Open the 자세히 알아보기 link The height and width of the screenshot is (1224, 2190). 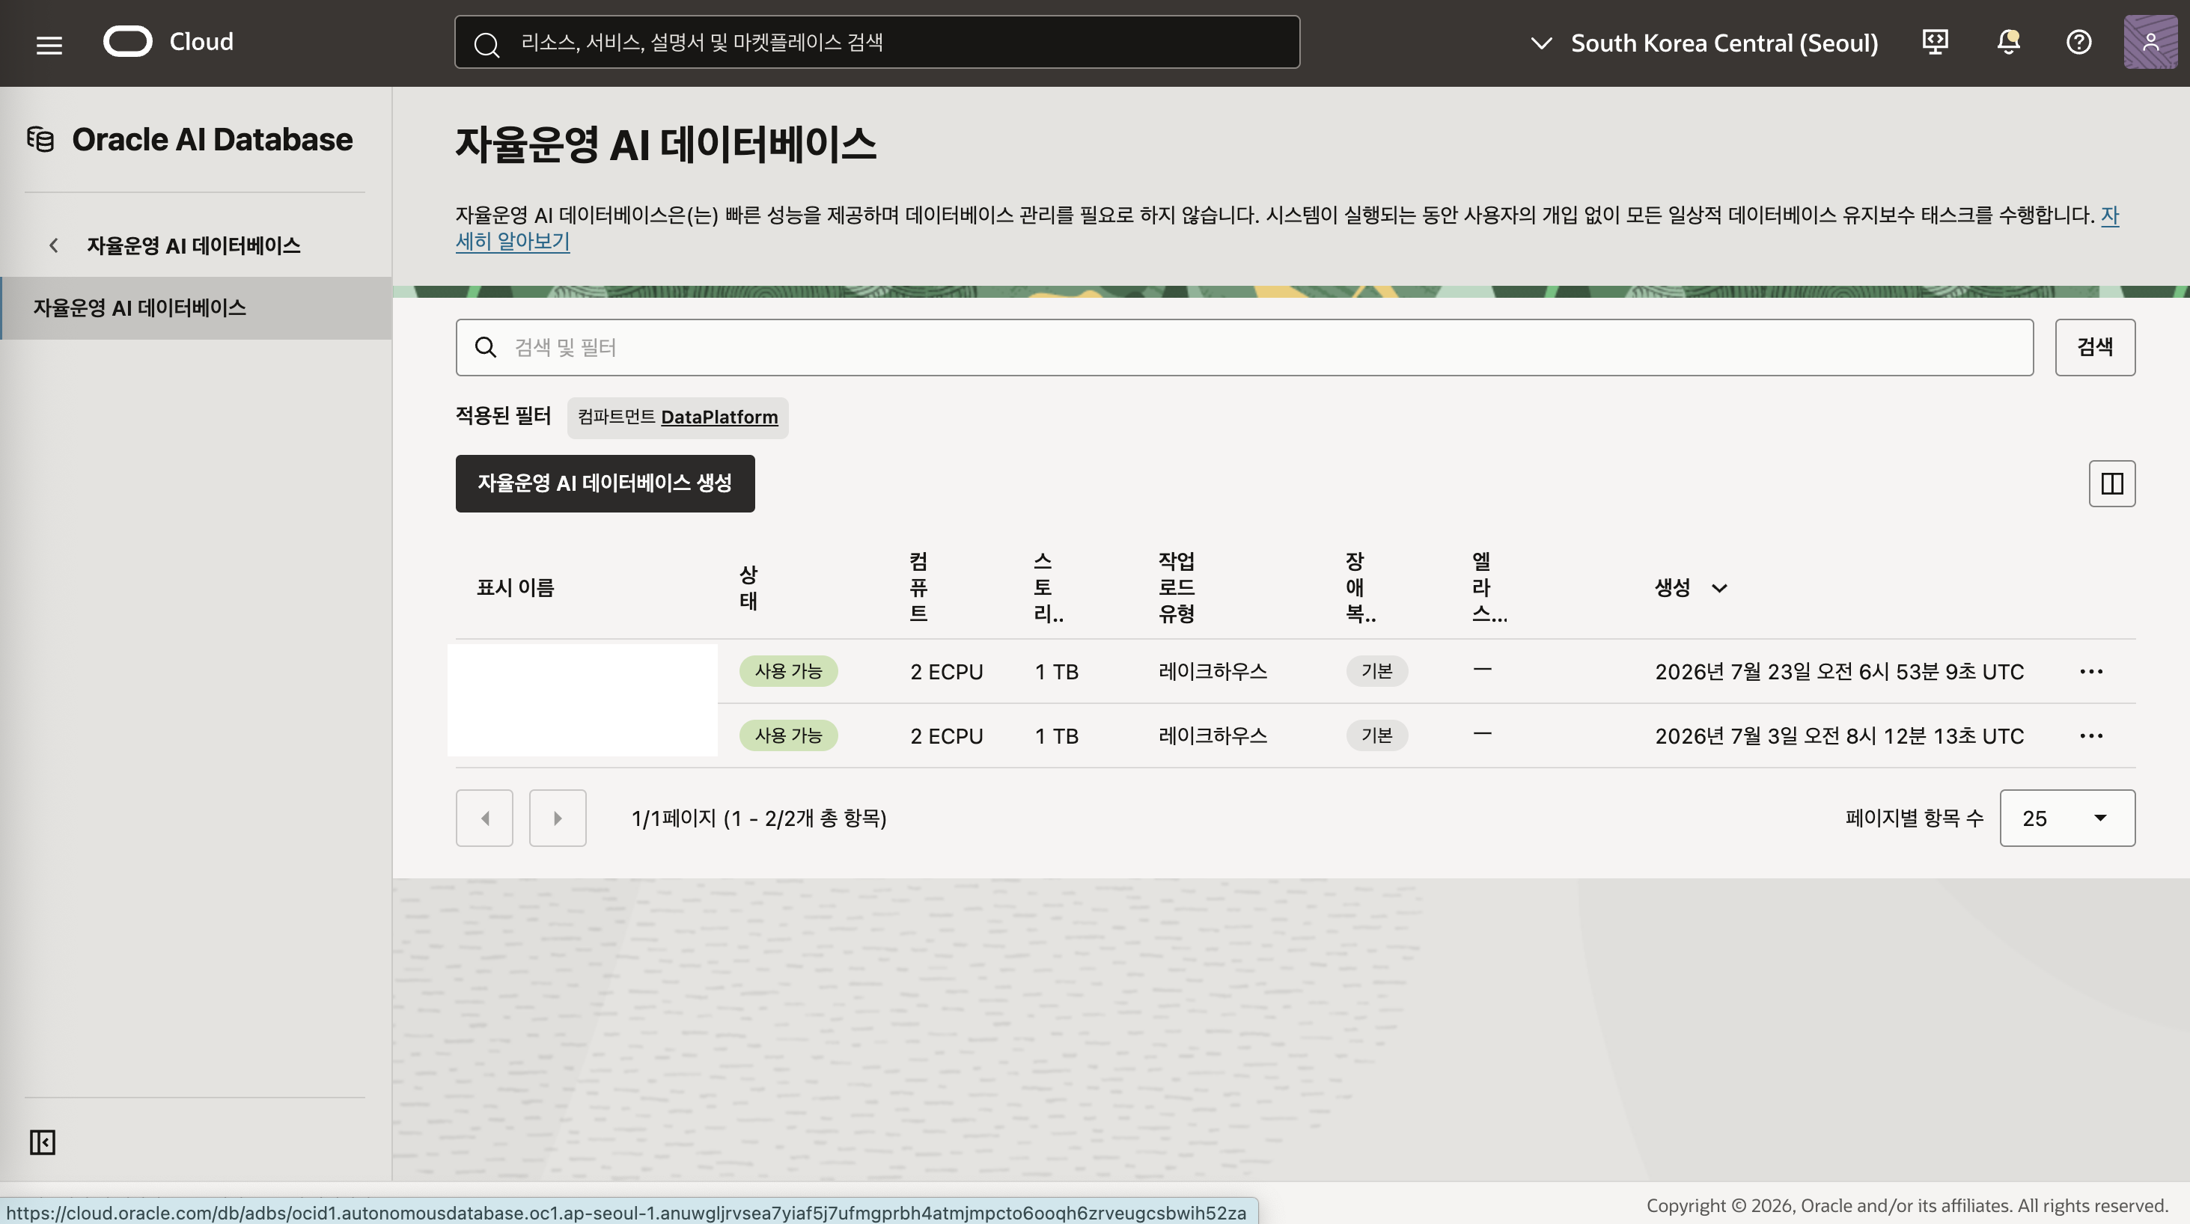point(513,242)
